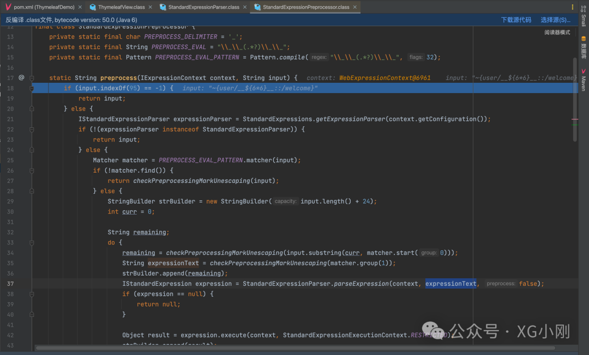Viewport: 589px width, 355px height.
Task: Click the 'regex:' parameter hint
Action: click(x=319, y=57)
